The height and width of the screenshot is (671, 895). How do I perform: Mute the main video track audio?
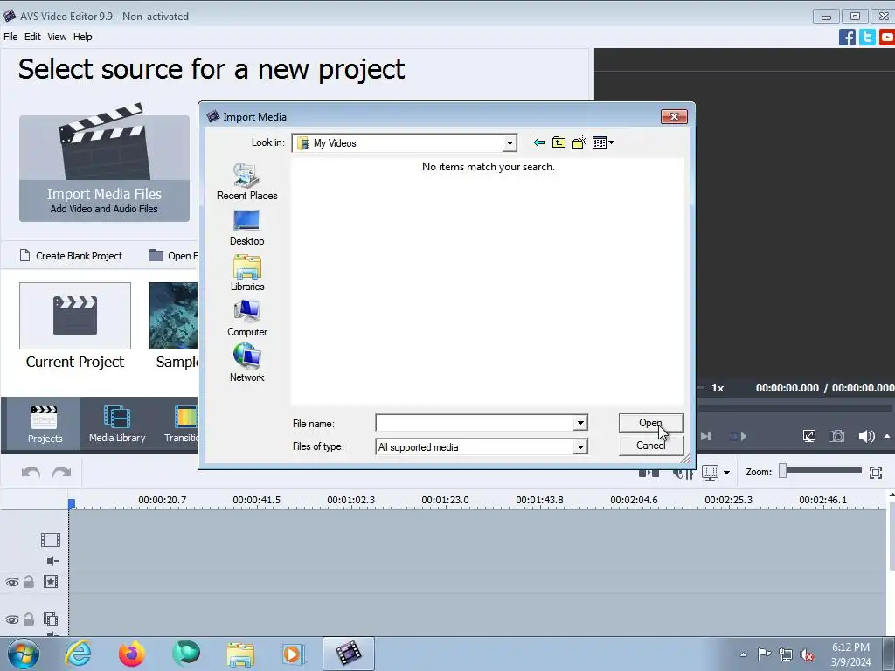(53, 561)
